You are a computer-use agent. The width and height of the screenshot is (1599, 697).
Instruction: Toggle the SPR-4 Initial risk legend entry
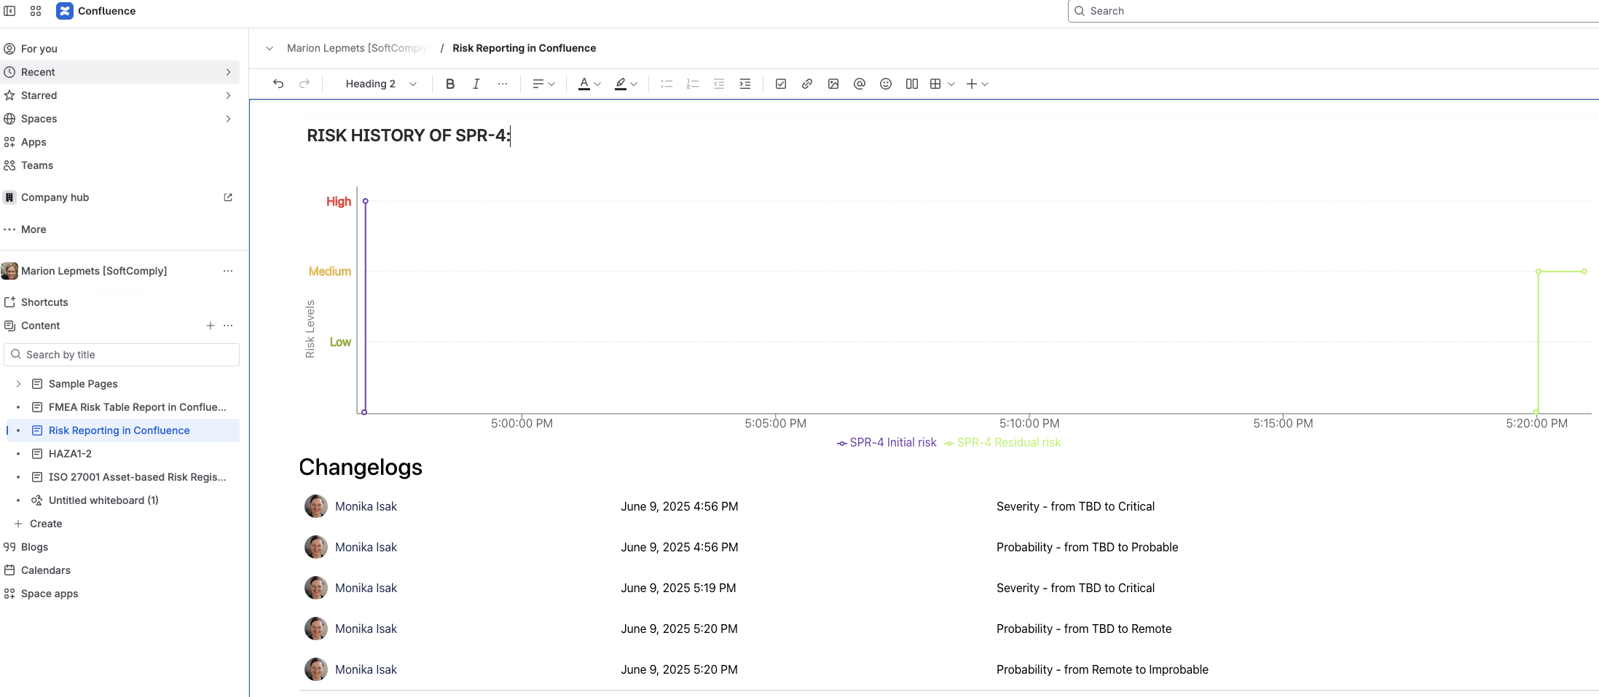click(x=887, y=442)
